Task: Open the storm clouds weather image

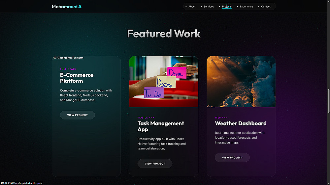Action: [241, 82]
